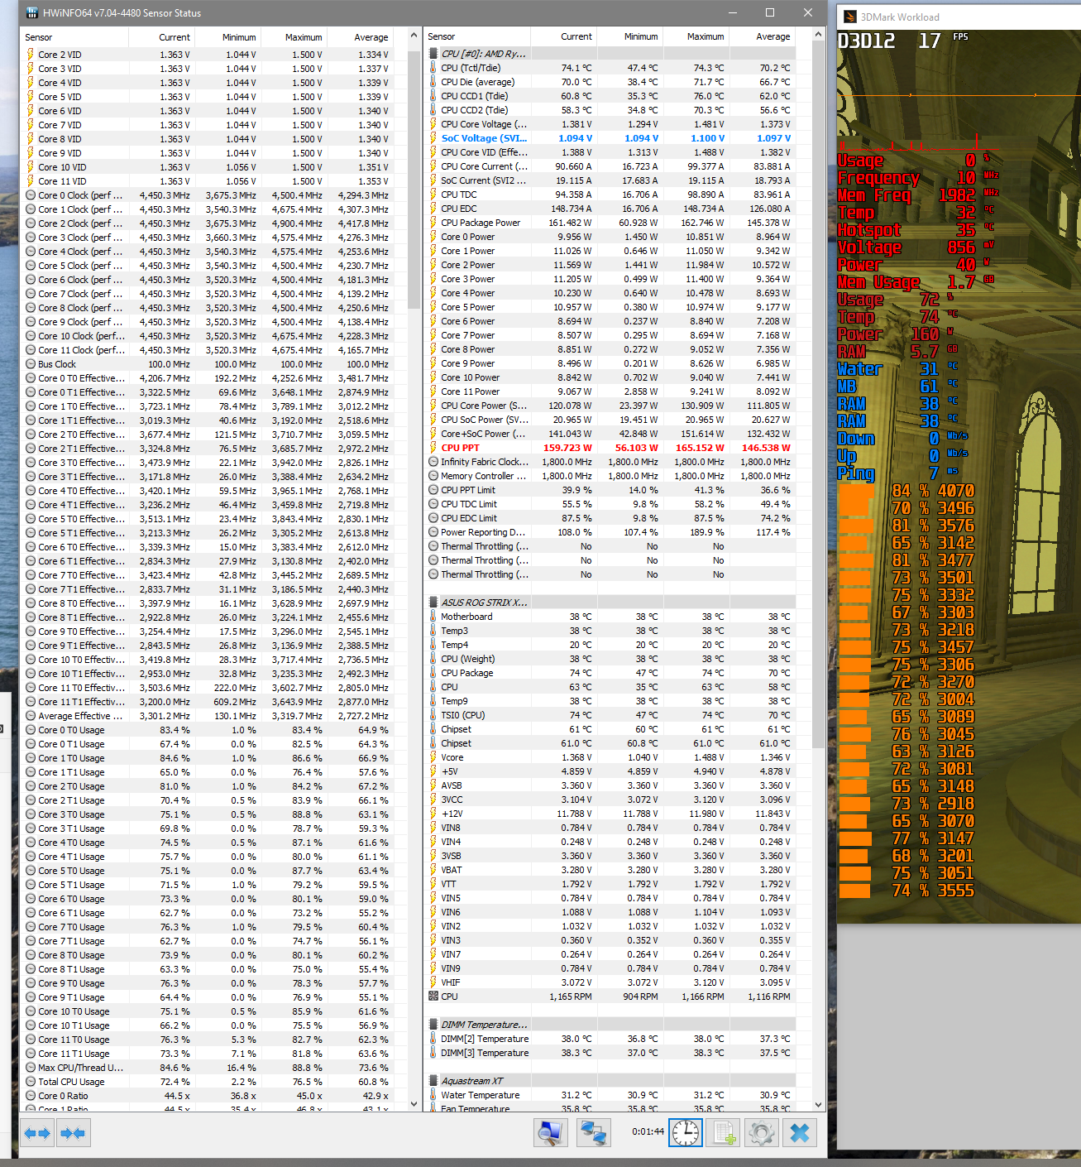Click the lightning icon beside CPU Package Power
The width and height of the screenshot is (1081, 1167).
pyautogui.click(x=433, y=223)
